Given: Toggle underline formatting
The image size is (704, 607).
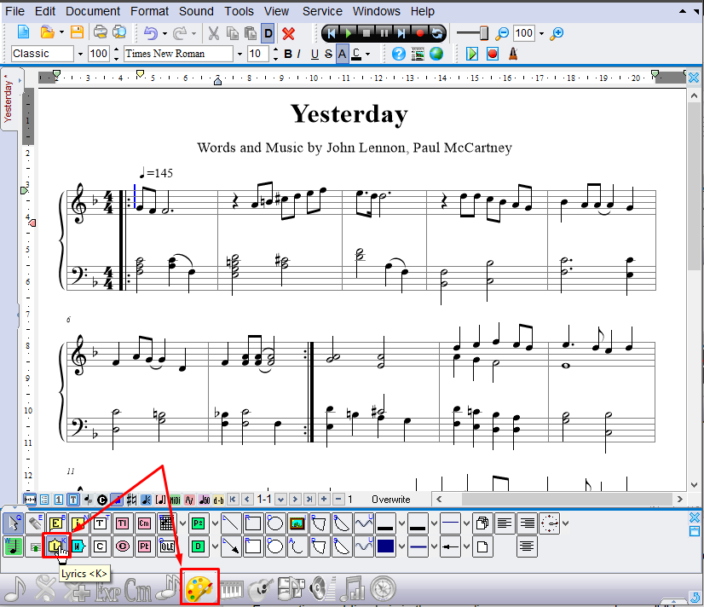Looking at the screenshot, I should (314, 54).
